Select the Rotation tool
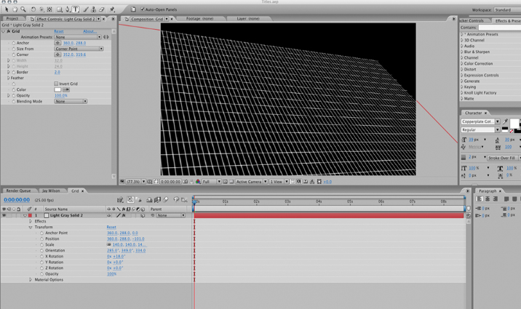 point(33,9)
